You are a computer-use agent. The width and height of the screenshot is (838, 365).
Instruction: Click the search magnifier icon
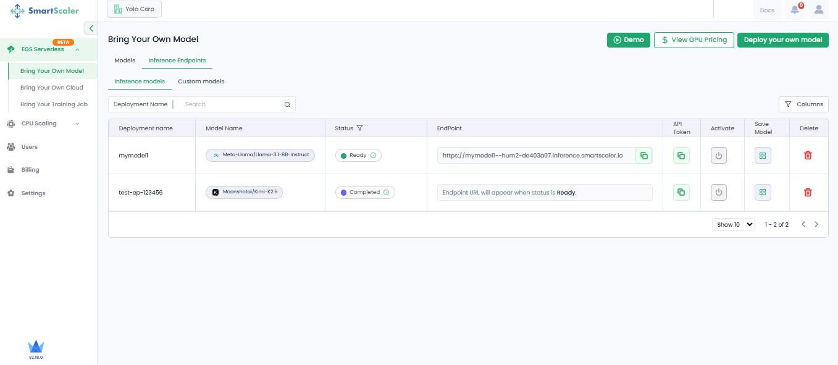(x=287, y=104)
